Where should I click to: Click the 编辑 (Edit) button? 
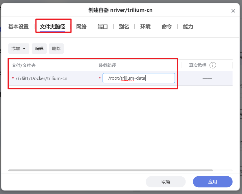pyautogui.click(x=39, y=48)
